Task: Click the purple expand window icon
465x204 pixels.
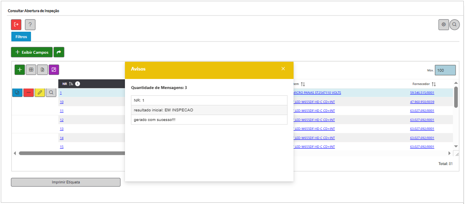Action: pyautogui.click(x=54, y=70)
